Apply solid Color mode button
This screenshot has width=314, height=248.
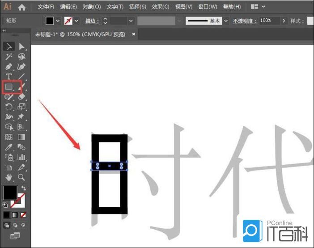click(x=7, y=215)
